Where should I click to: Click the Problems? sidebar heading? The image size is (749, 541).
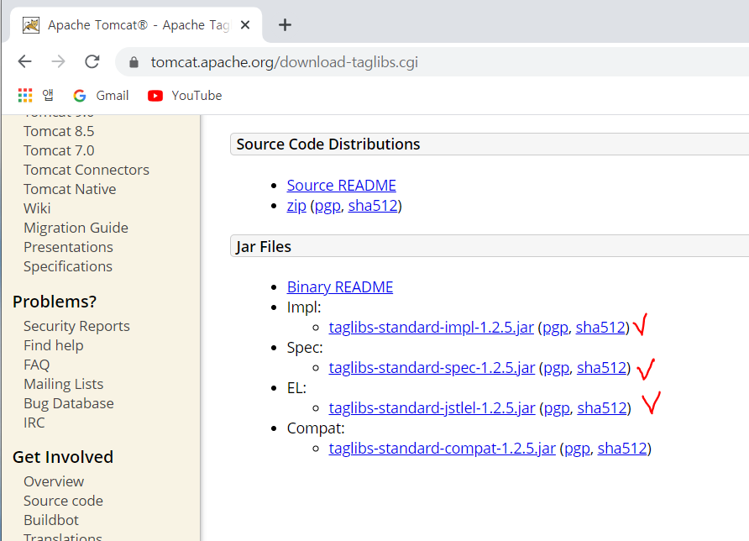[55, 302]
